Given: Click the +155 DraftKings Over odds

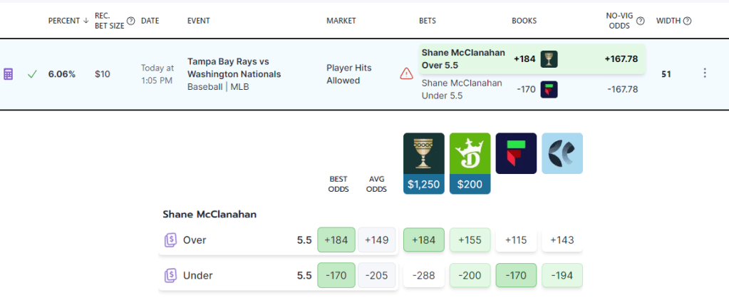Looking at the screenshot, I should (x=470, y=240).
